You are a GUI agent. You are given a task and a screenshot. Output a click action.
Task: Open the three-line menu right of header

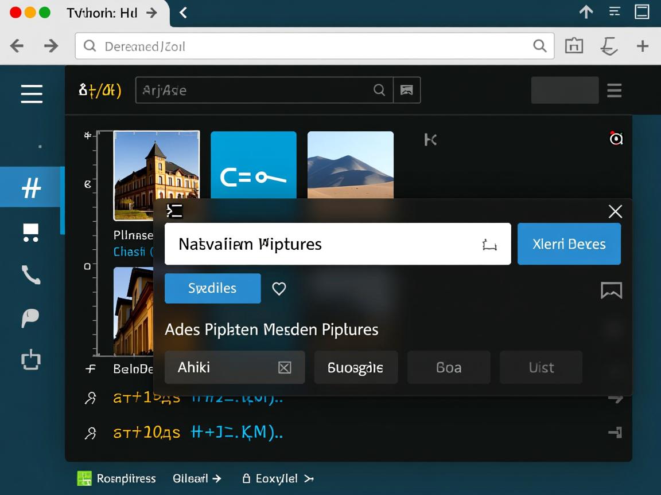(614, 91)
